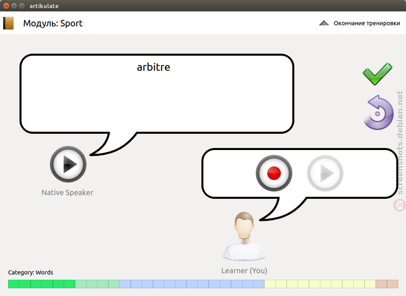Click the triangle beside Окончание тренировки

coord(324,23)
